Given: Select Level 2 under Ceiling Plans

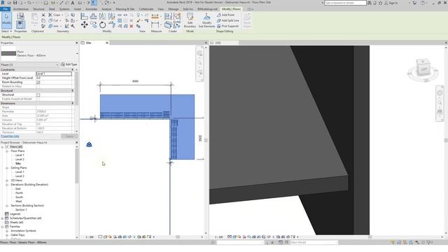Looking at the screenshot, I should click(20, 176).
